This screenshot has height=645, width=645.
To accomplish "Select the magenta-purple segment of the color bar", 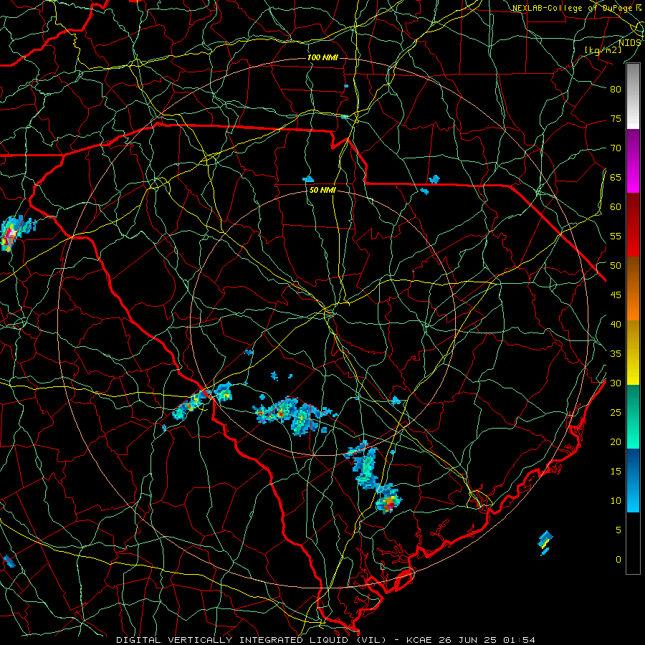I will [633, 161].
